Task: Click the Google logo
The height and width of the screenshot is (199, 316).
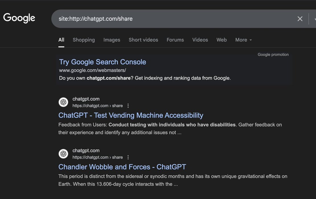Action: 19,18
